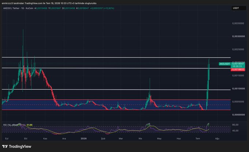Select the topmost white horizontal line

coord(116,58)
